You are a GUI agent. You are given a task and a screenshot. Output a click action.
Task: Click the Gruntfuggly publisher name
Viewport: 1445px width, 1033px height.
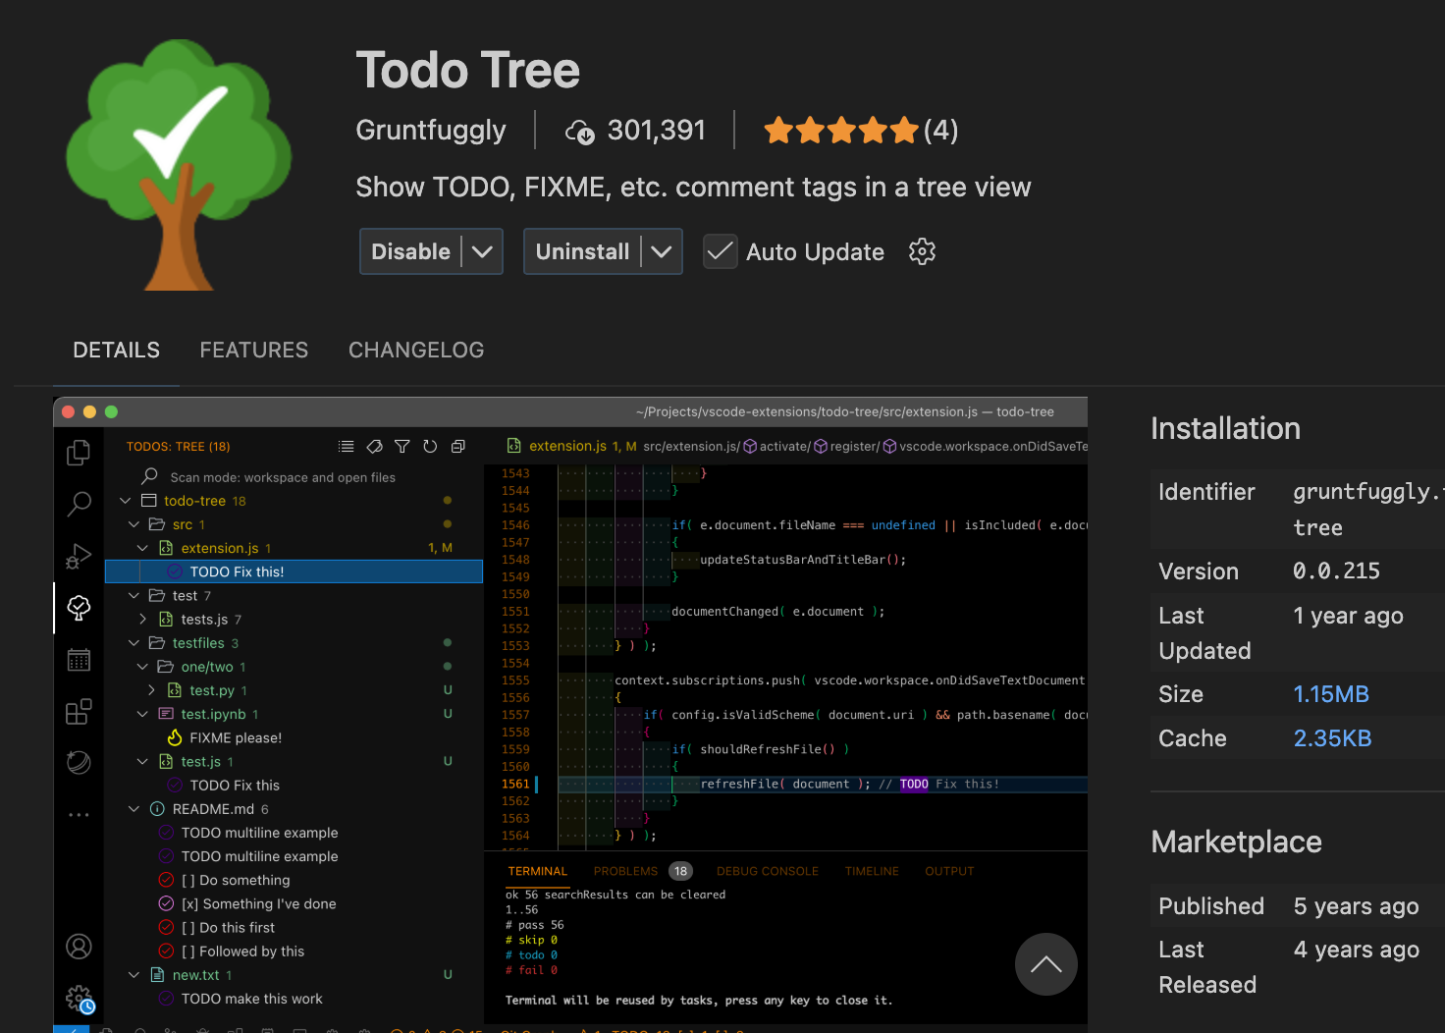coord(431,131)
